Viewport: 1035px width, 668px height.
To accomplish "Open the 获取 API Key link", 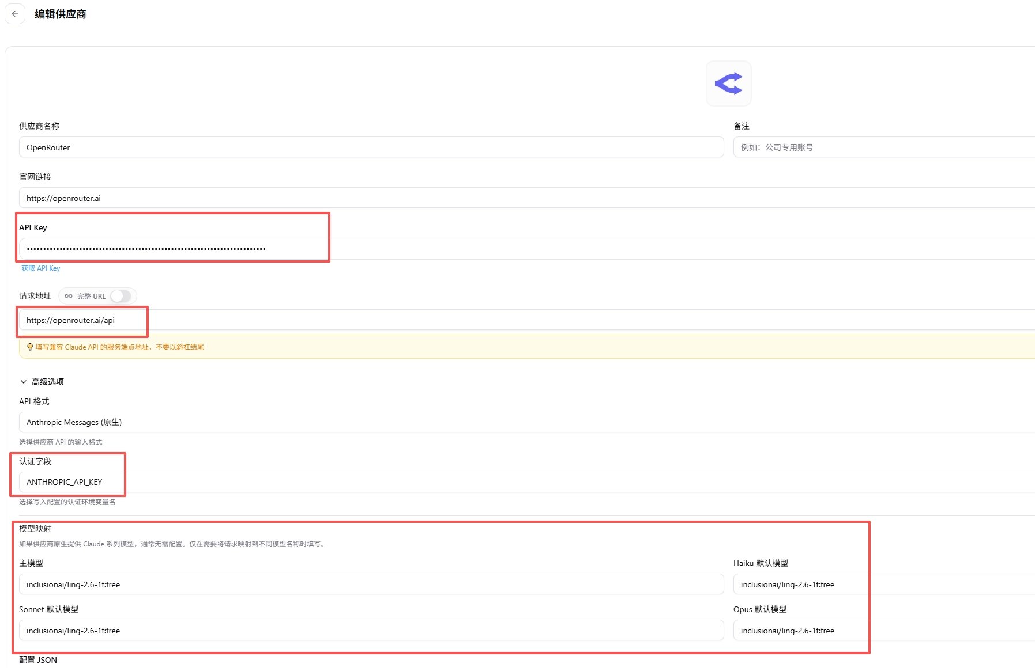I will point(40,268).
